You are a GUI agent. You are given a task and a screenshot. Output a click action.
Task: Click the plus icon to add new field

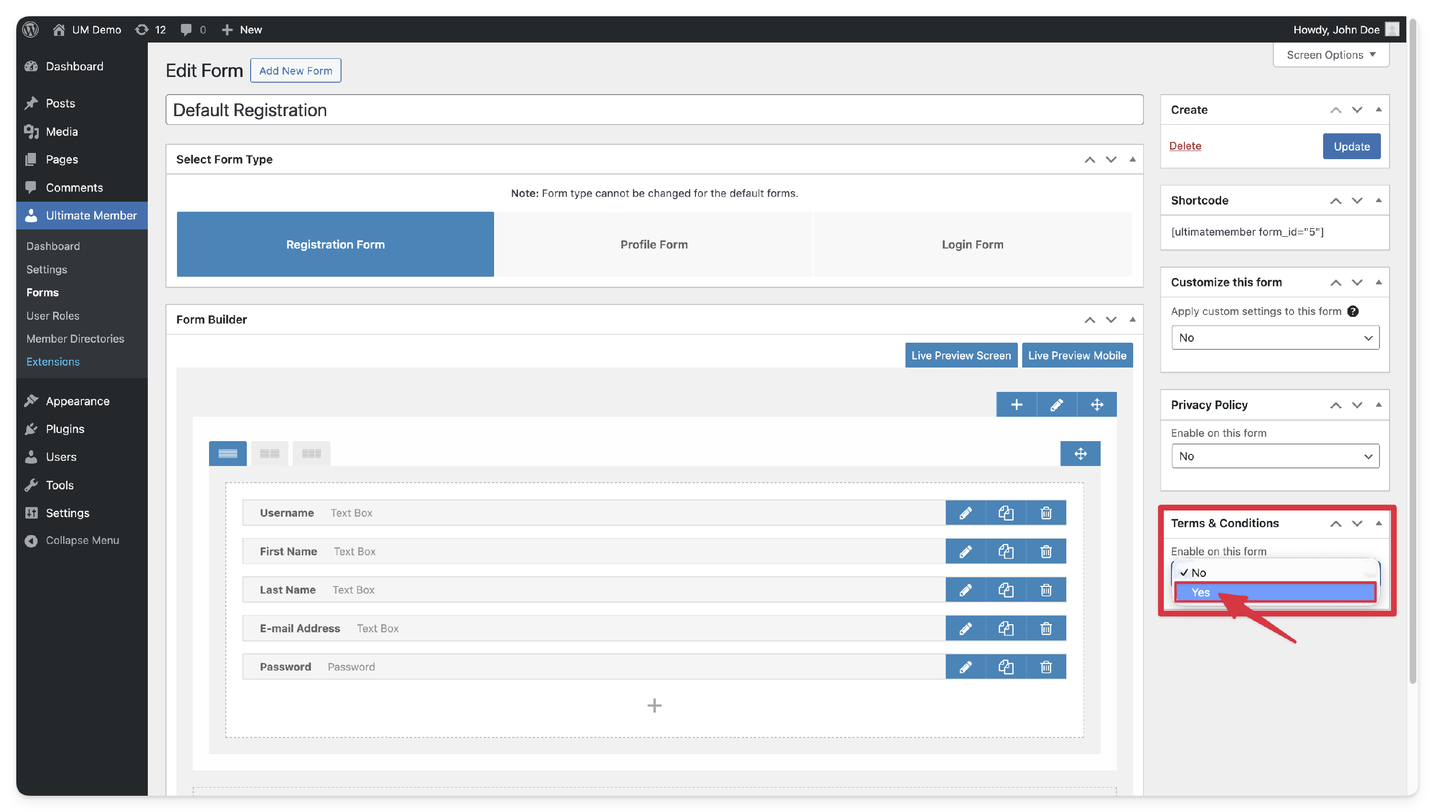(654, 705)
